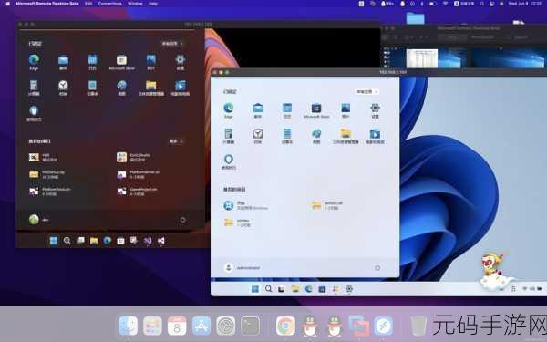Open Photos in the light Start menu
Viewport: 547px width, 342px height.
(346, 110)
